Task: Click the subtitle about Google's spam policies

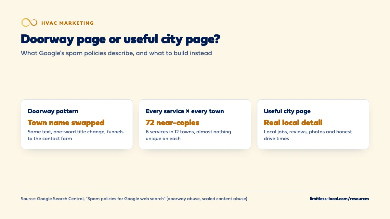Action: (116, 53)
